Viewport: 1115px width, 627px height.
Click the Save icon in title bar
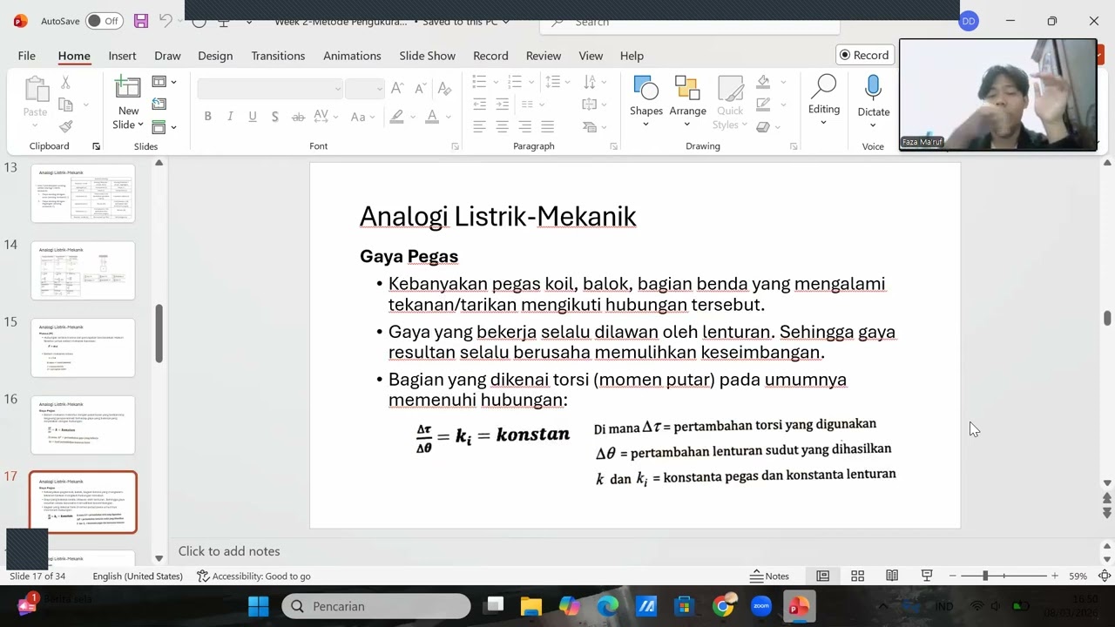tap(141, 21)
